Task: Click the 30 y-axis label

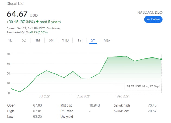Action: (x=8, y=93)
